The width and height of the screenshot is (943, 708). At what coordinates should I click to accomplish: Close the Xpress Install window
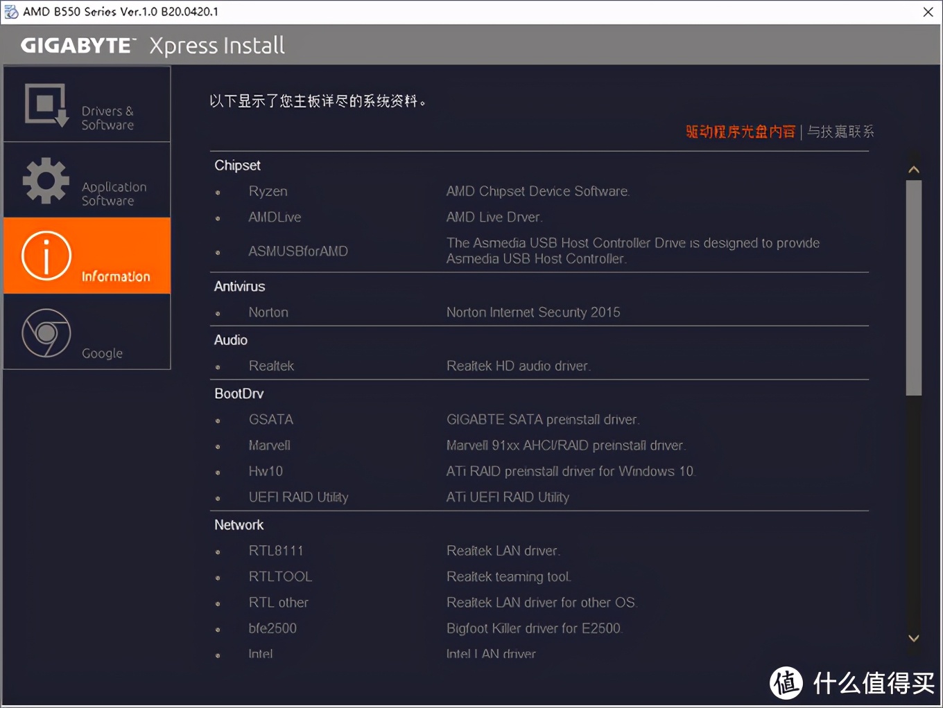point(928,12)
